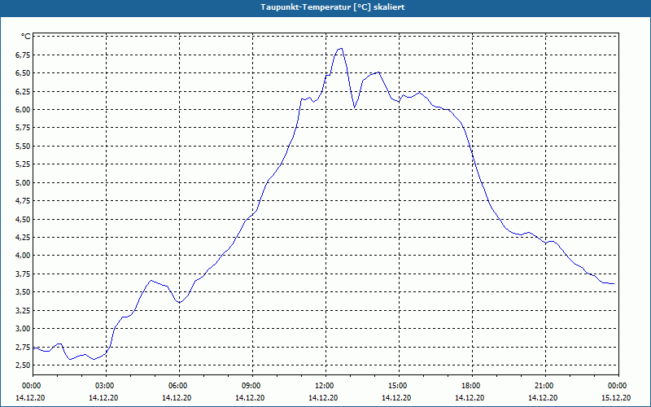Select the '18:00' time label
This screenshot has width=651, height=407.
click(473, 386)
